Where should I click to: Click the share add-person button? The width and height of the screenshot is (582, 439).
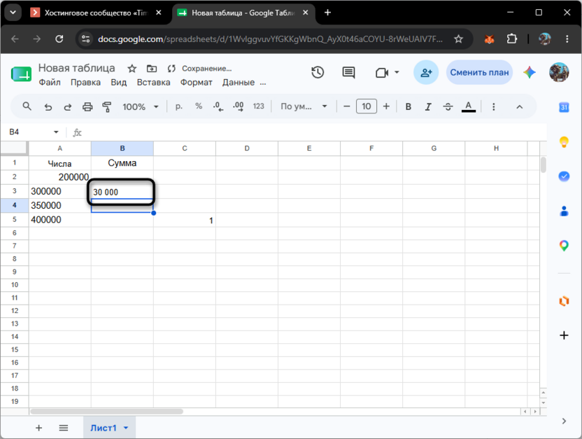(426, 72)
